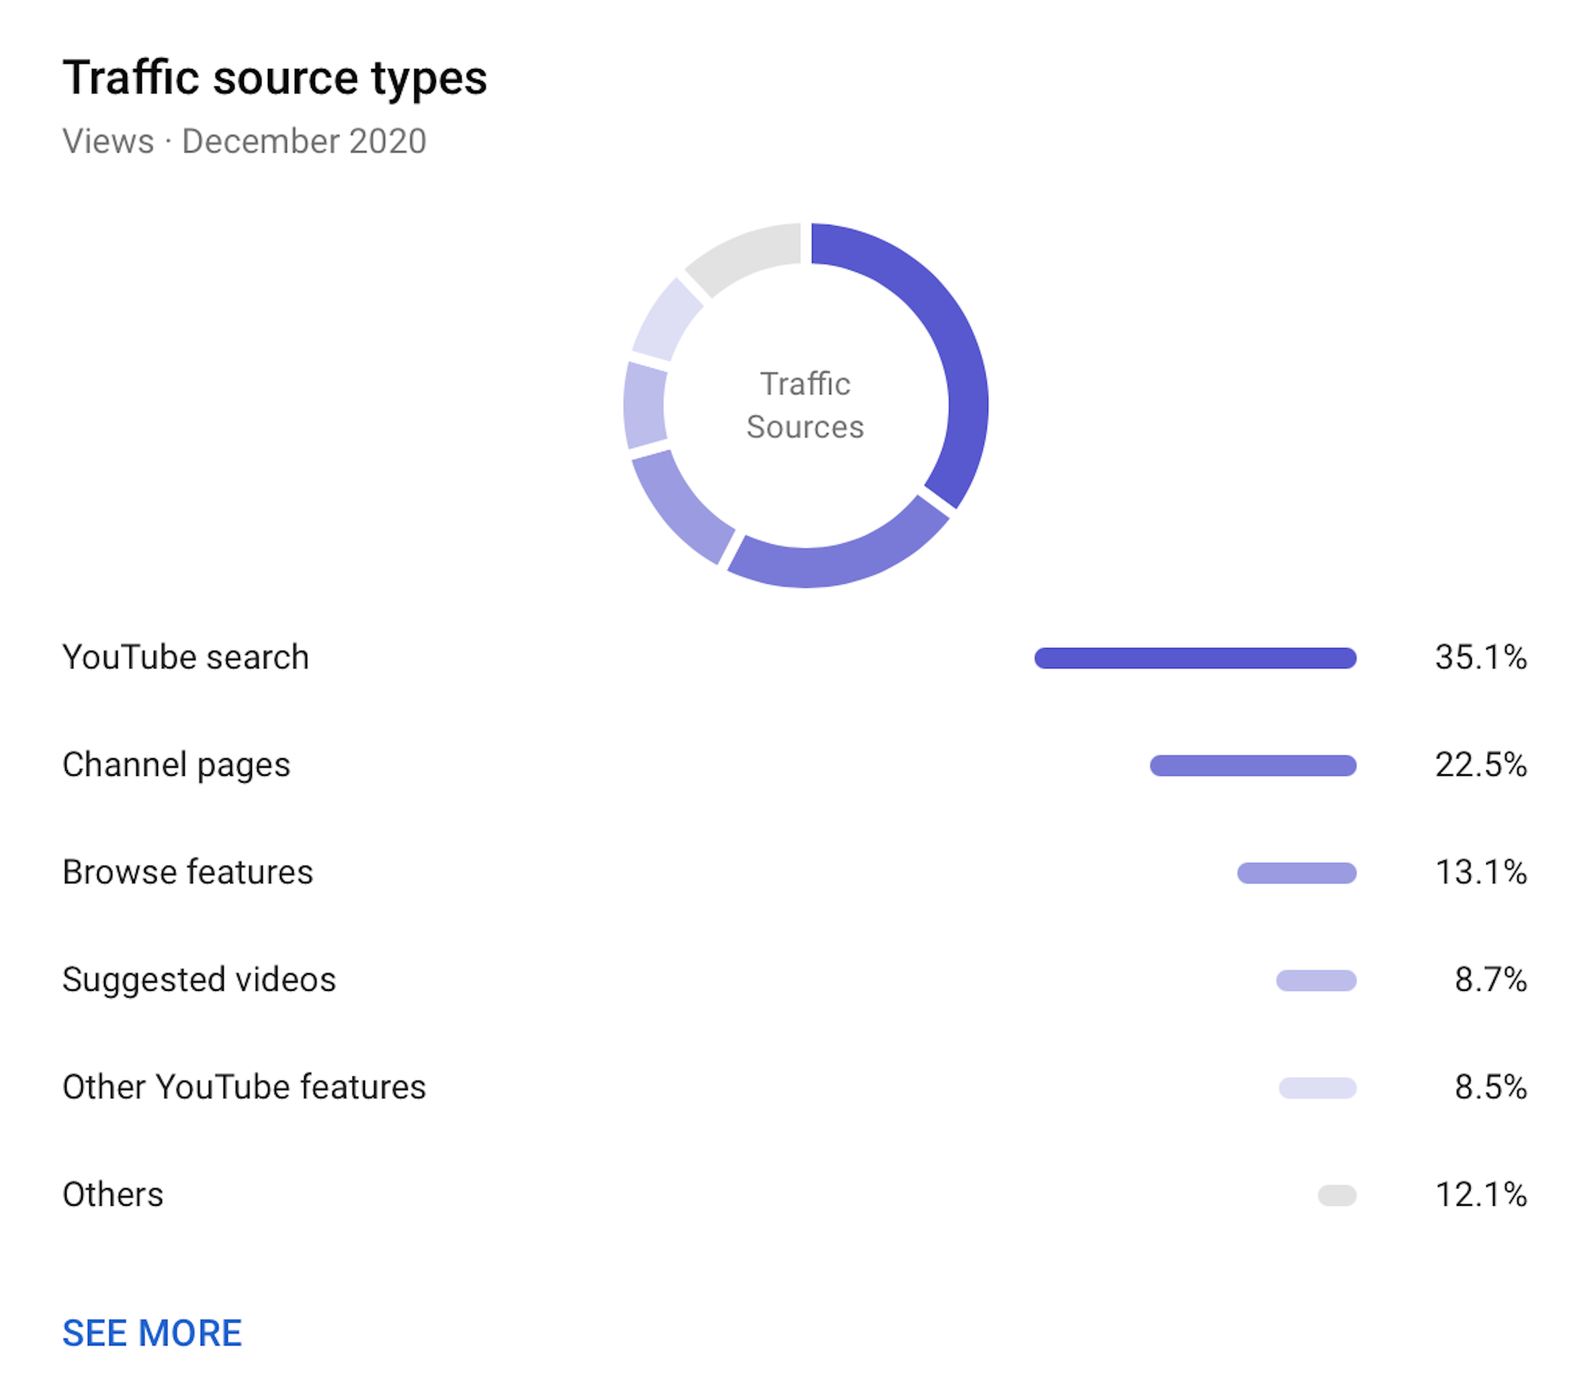Click the Other YouTube features label
The image size is (1596, 1389).
244,1087
